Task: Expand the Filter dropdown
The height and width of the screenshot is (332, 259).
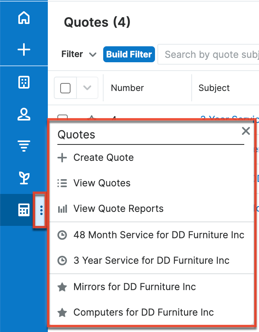Action: (79, 54)
